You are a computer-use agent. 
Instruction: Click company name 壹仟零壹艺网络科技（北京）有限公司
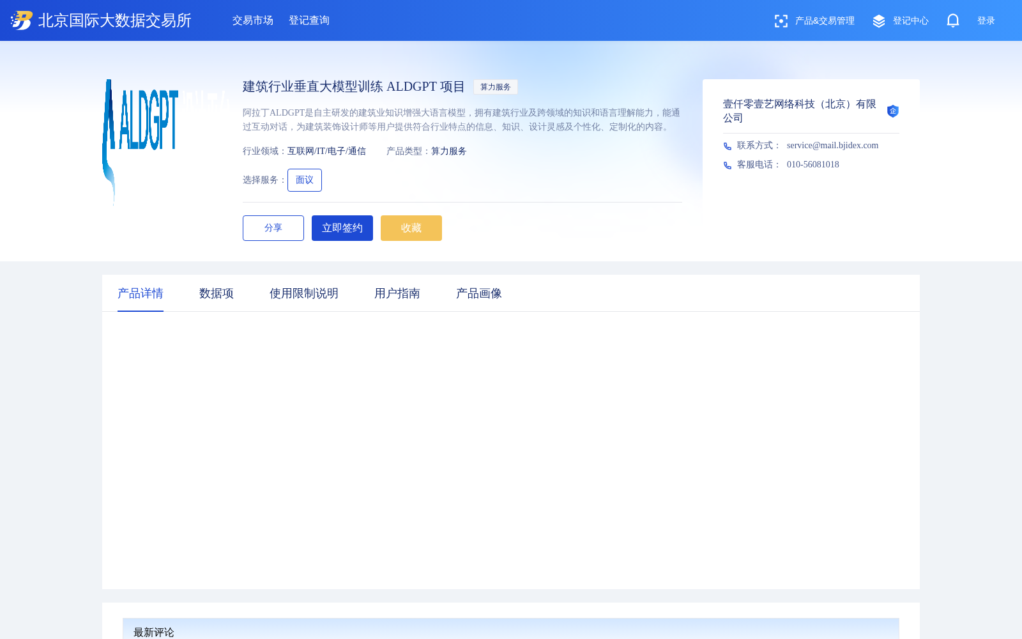[x=800, y=111]
